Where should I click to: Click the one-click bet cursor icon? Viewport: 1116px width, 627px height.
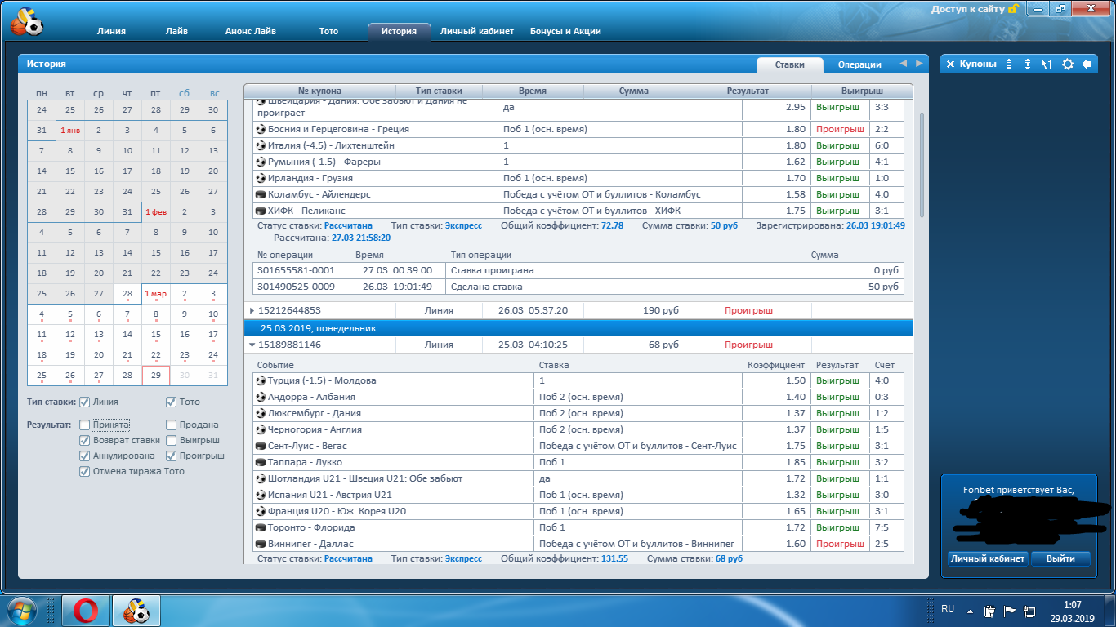[1047, 64]
